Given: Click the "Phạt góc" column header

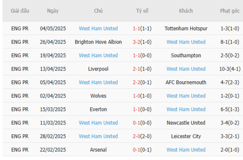Looking at the screenshot, I should (x=230, y=11).
